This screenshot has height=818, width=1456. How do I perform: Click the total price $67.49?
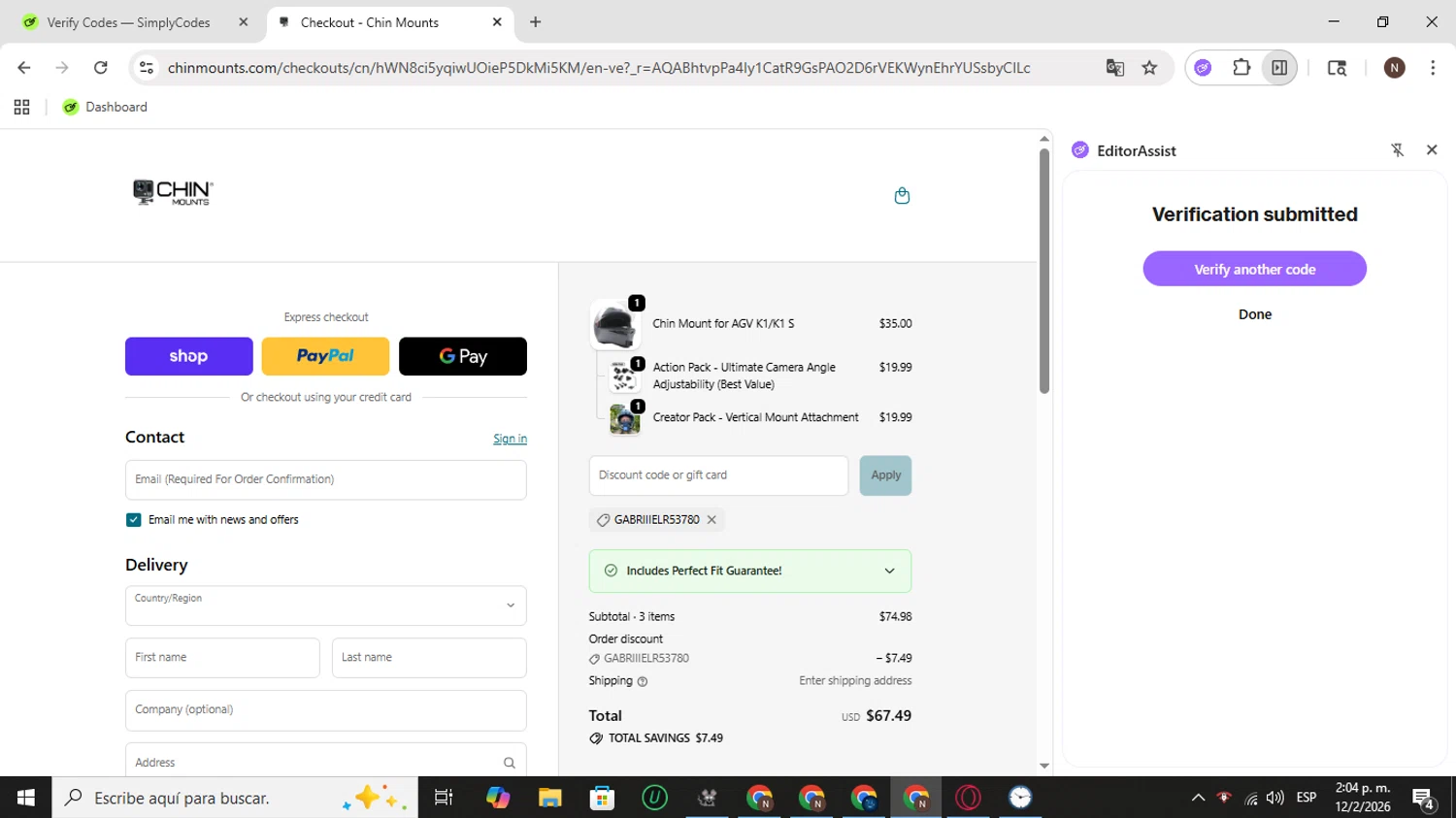coord(888,716)
